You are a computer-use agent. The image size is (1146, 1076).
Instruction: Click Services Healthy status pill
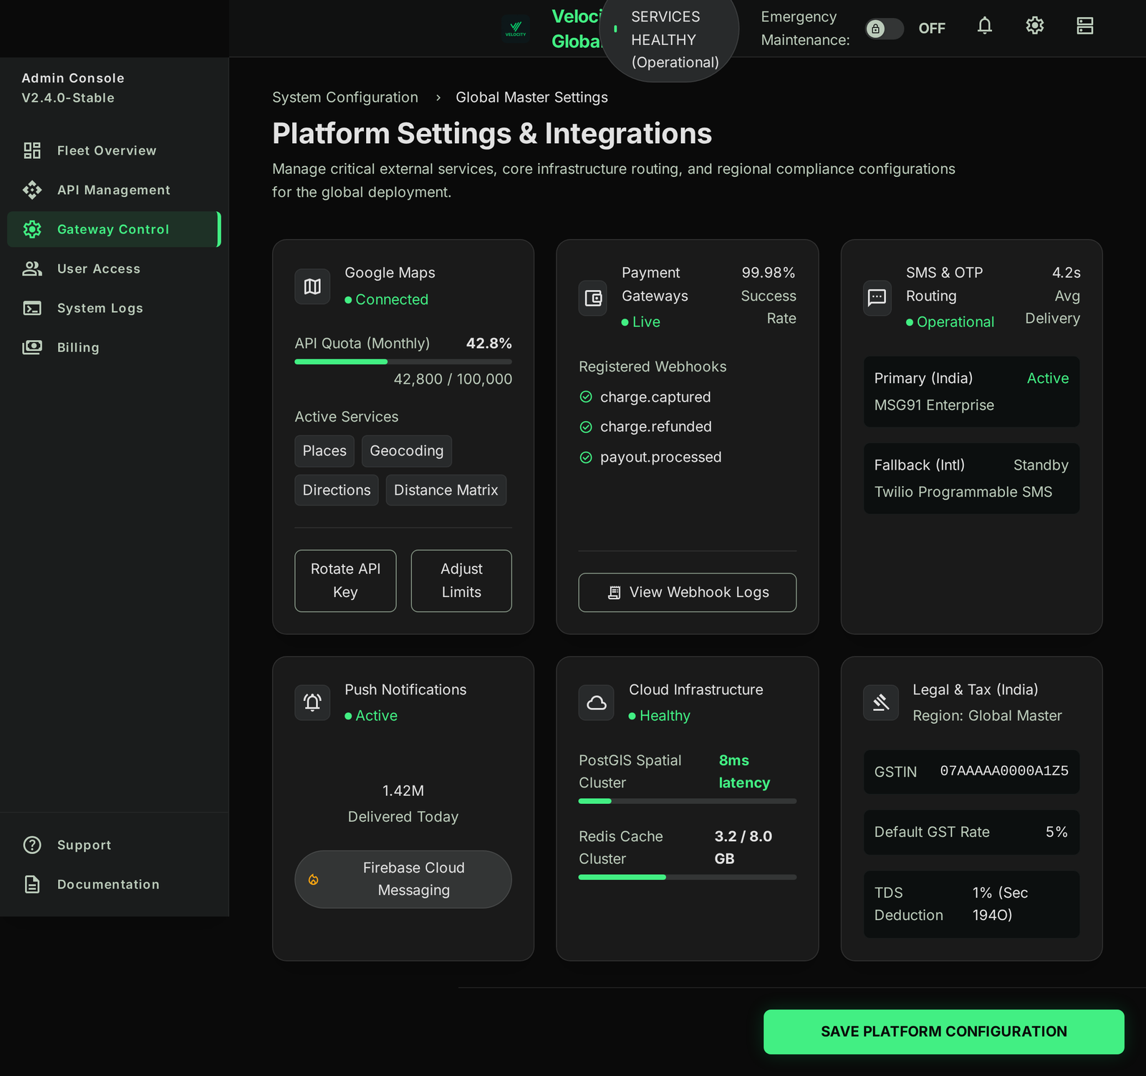670,39
